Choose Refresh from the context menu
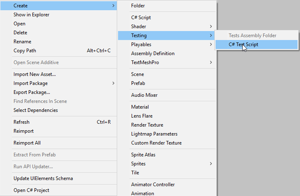Image resolution: width=300 pixels, height=196 pixels. (x=59, y=122)
